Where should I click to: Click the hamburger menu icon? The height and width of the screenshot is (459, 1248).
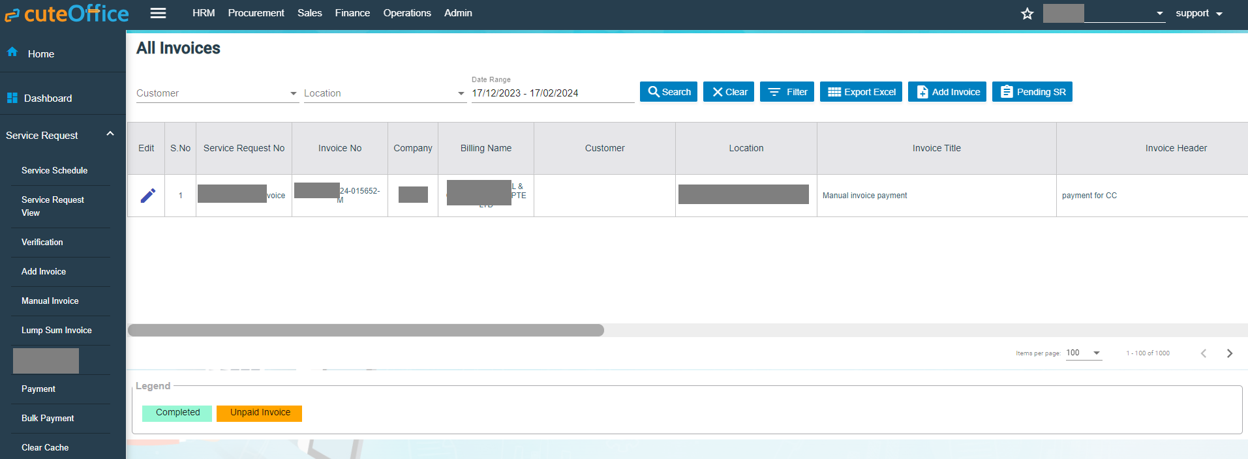(158, 13)
